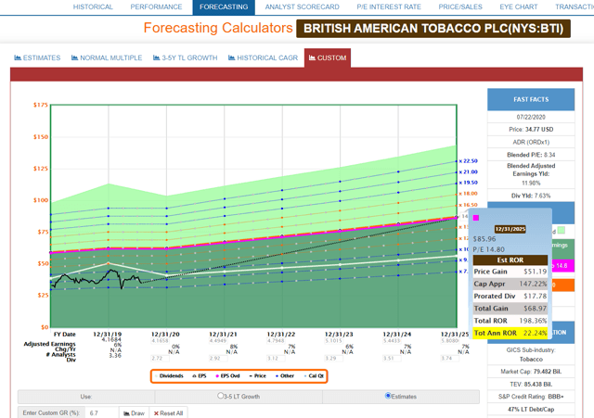Image resolution: width=594 pixels, height=418 pixels.
Task: Click the x 18.00 P/E multiple label
Action: 468,194
